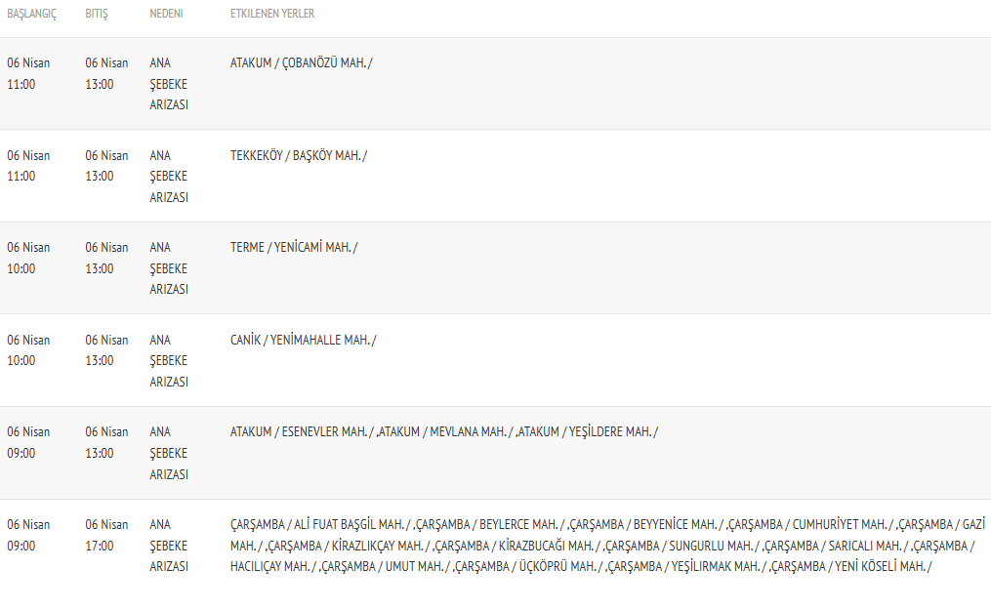Select the TEKKEKÖY / BAŞKÖY MAH. entry

(x=298, y=155)
